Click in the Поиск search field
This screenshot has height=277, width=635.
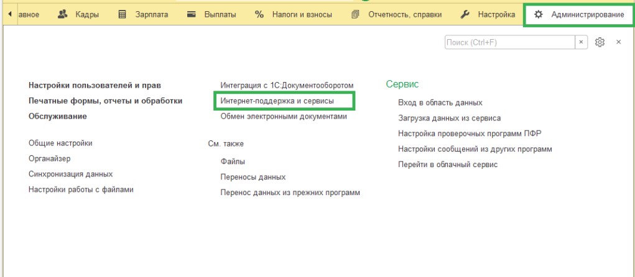509,42
